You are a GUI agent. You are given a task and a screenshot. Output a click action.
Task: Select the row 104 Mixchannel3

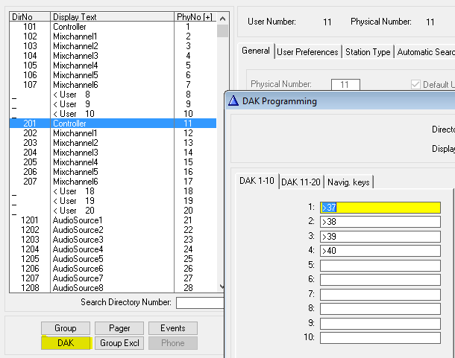[112, 56]
